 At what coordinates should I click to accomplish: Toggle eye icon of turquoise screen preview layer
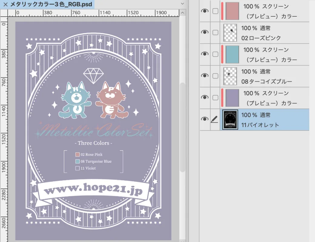[205, 54]
